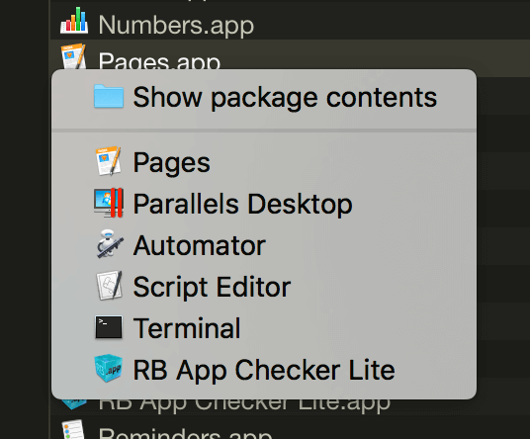Click the Script Editor icon
The height and width of the screenshot is (439, 530).
109,286
